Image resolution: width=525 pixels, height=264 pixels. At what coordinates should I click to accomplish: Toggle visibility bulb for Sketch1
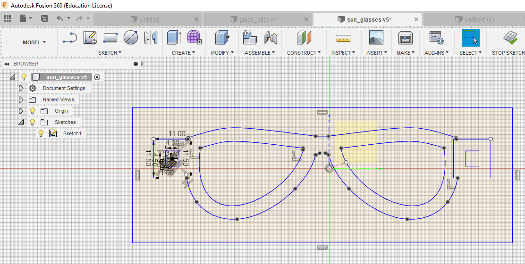(x=41, y=134)
